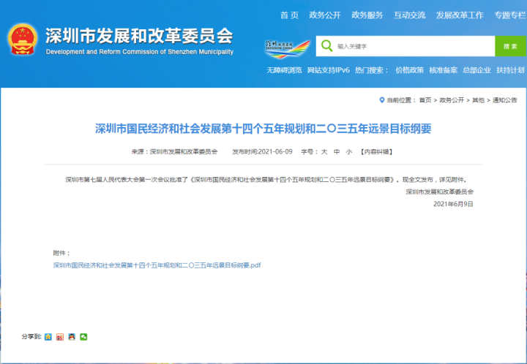This screenshot has height=364, width=527.
Task: Share to Sina Weibo icon
Action: pyautogui.click(x=60, y=336)
